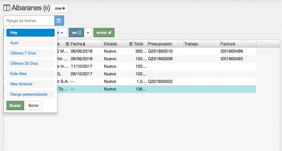
Task: Click the 11/10/2017 date cell
Action: [87, 66]
